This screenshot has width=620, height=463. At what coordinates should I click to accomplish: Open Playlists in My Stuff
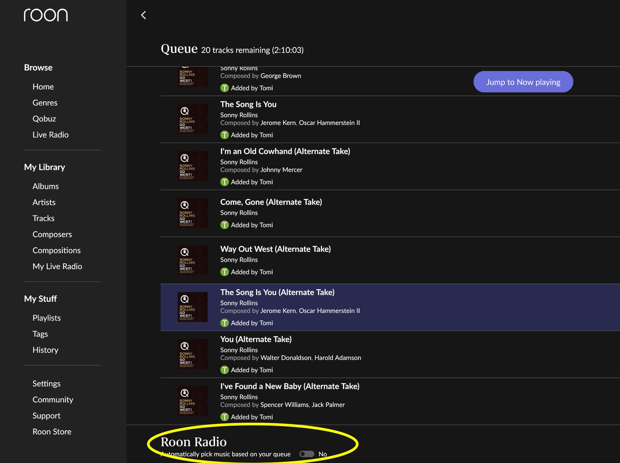46,318
